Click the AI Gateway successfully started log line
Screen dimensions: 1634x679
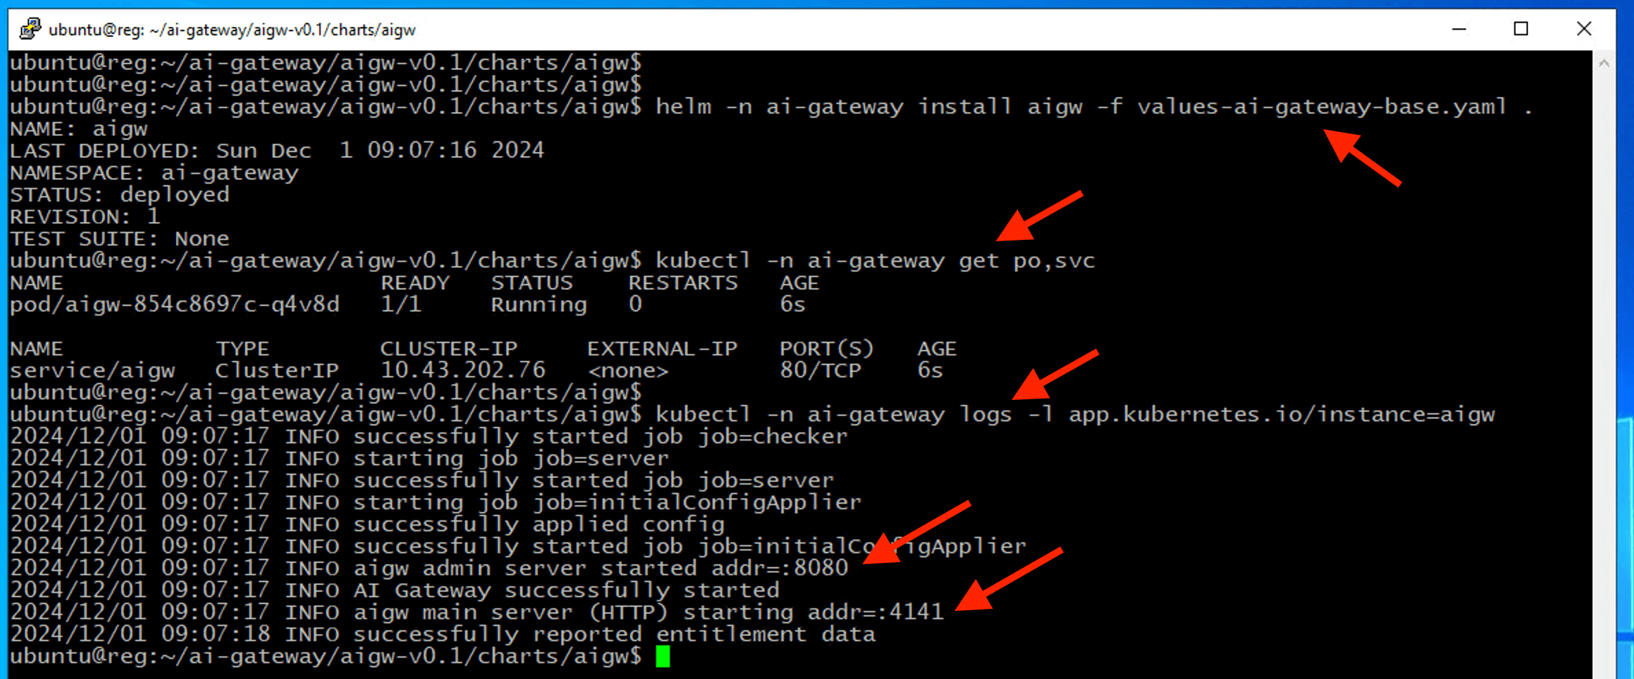(566, 590)
